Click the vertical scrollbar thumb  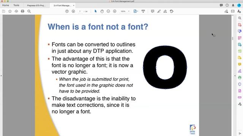tap(232, 38)
